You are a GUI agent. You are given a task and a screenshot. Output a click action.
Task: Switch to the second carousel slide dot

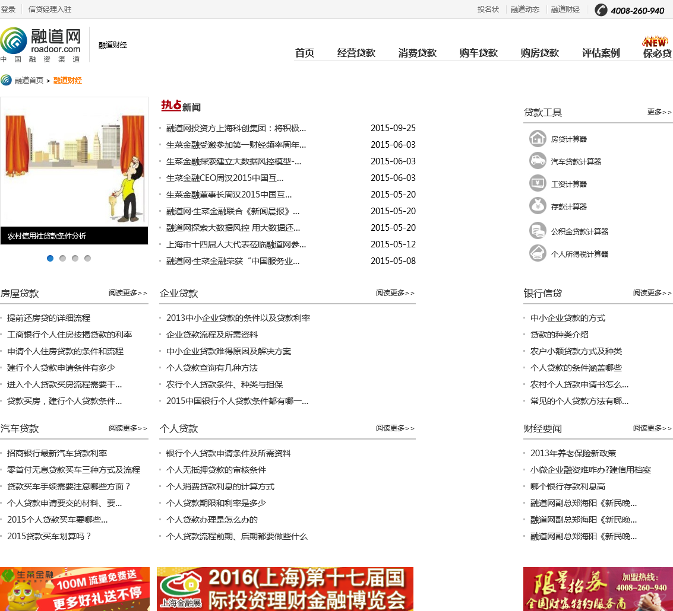pos(62,258)
